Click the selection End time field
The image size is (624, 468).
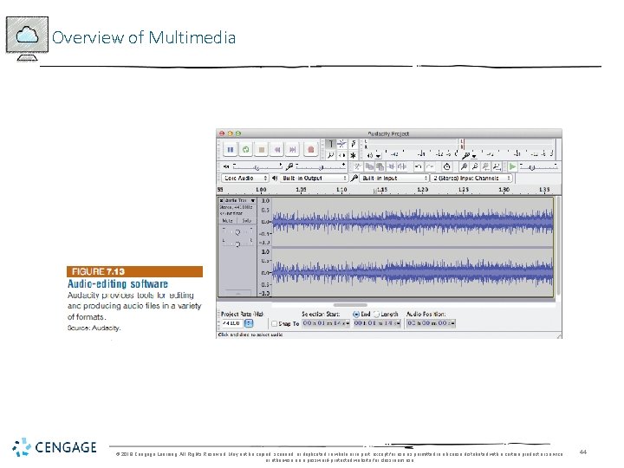(x=377, y=323)
